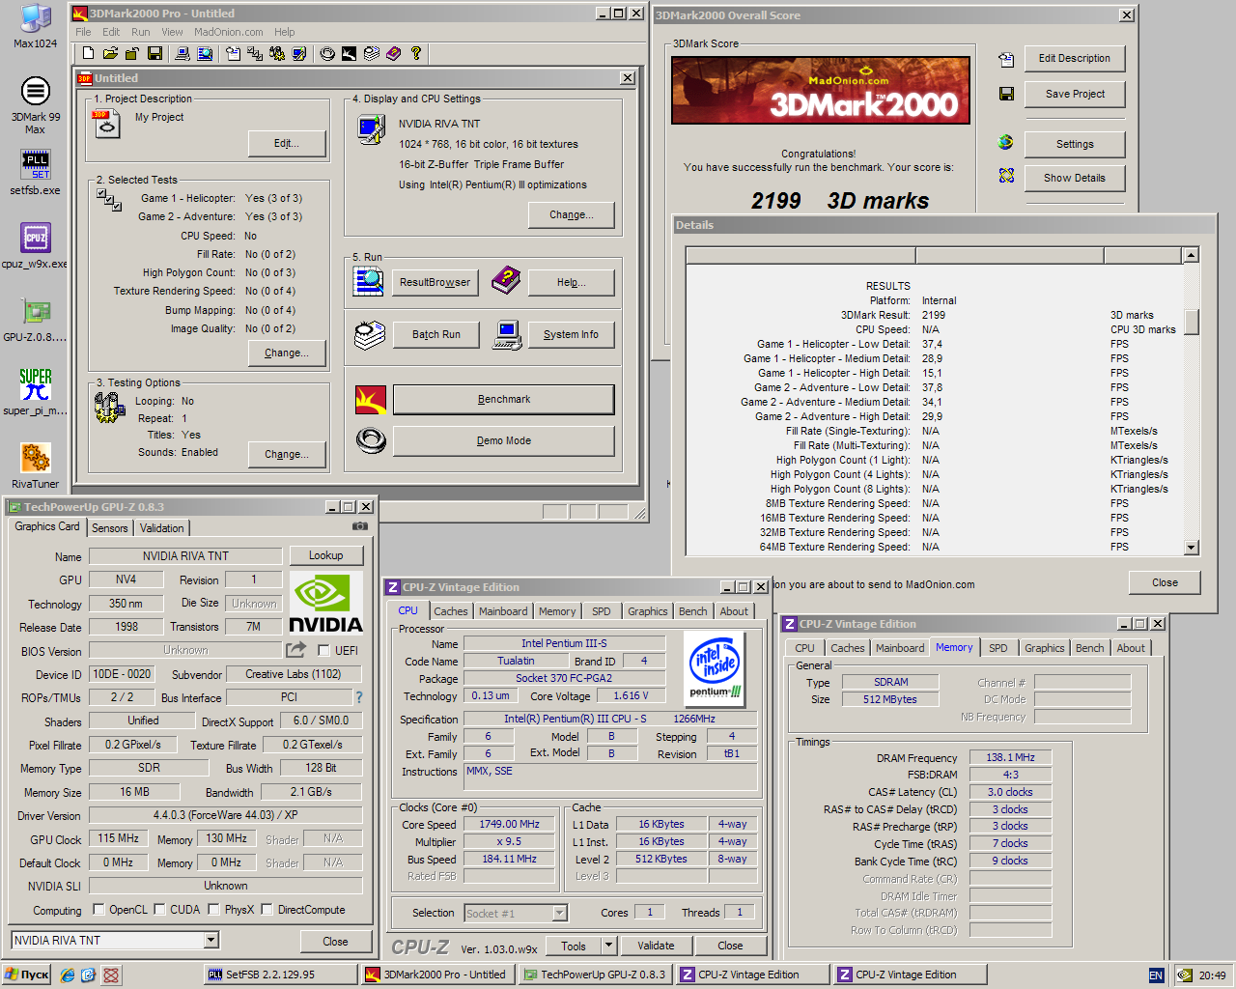Click the Selected Tests checkboxes toolbar icon
This screenshot has width=1236, height=989.
255,53
